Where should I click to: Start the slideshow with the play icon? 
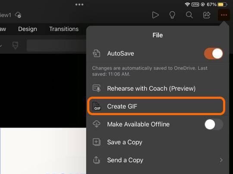[155, 15]
